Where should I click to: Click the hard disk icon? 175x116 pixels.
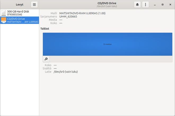[4, 13]
